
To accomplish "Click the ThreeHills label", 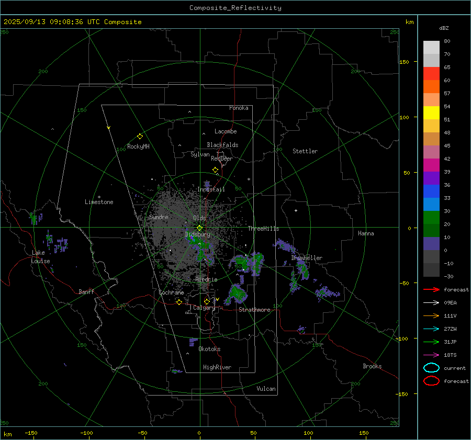I will (263, 229).
